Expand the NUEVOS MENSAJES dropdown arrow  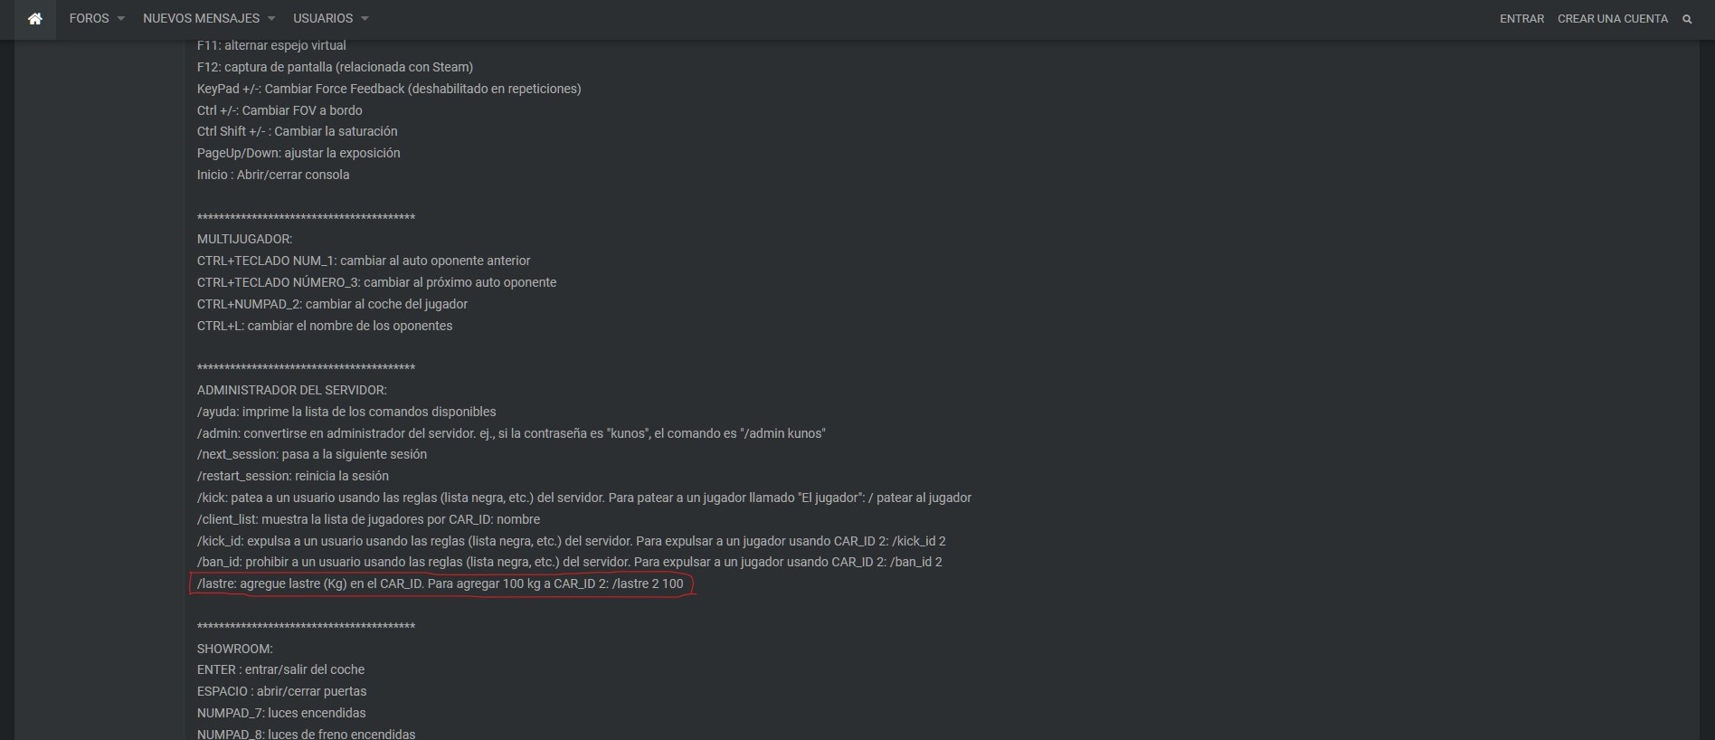click(x=271, y=18)
